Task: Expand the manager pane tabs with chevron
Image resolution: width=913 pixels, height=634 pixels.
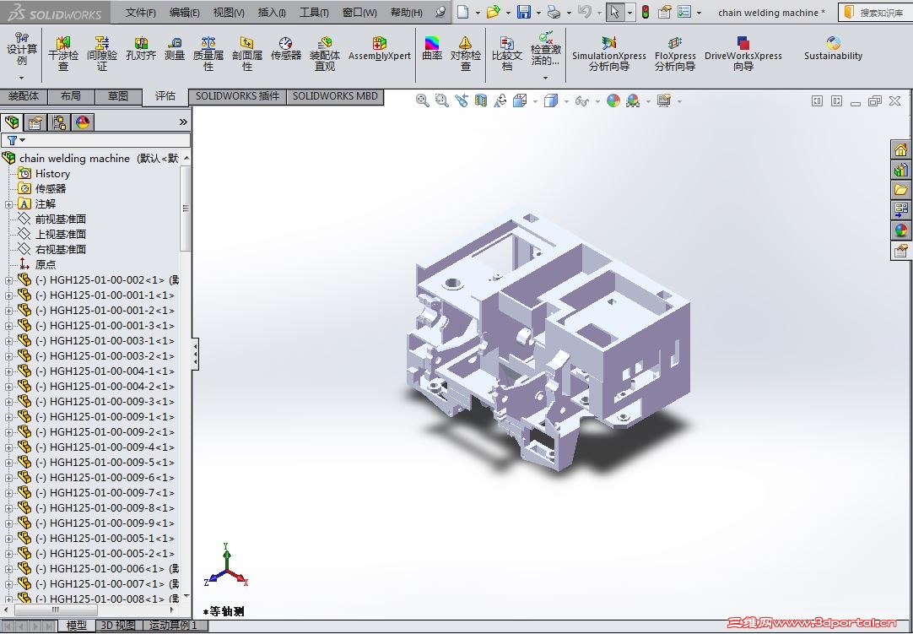Action: (x=183, y=122)
